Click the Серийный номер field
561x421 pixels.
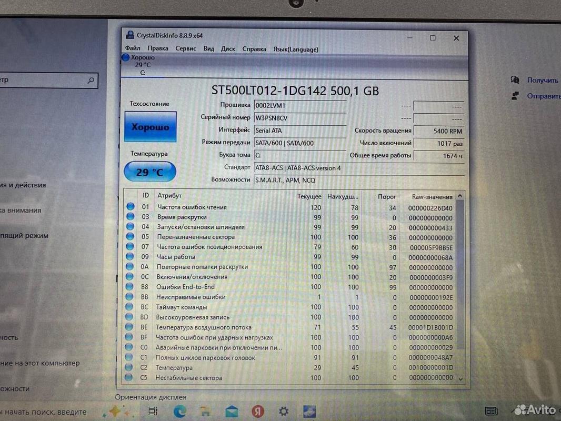(299, 118)
